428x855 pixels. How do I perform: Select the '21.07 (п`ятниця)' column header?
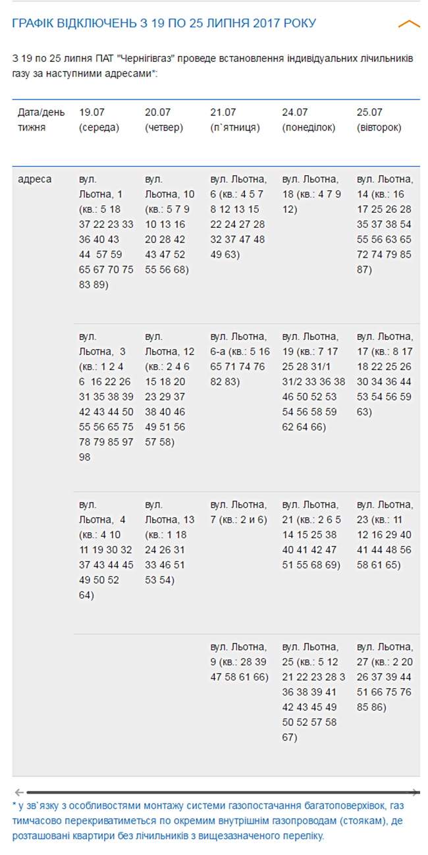pos(235,120)
